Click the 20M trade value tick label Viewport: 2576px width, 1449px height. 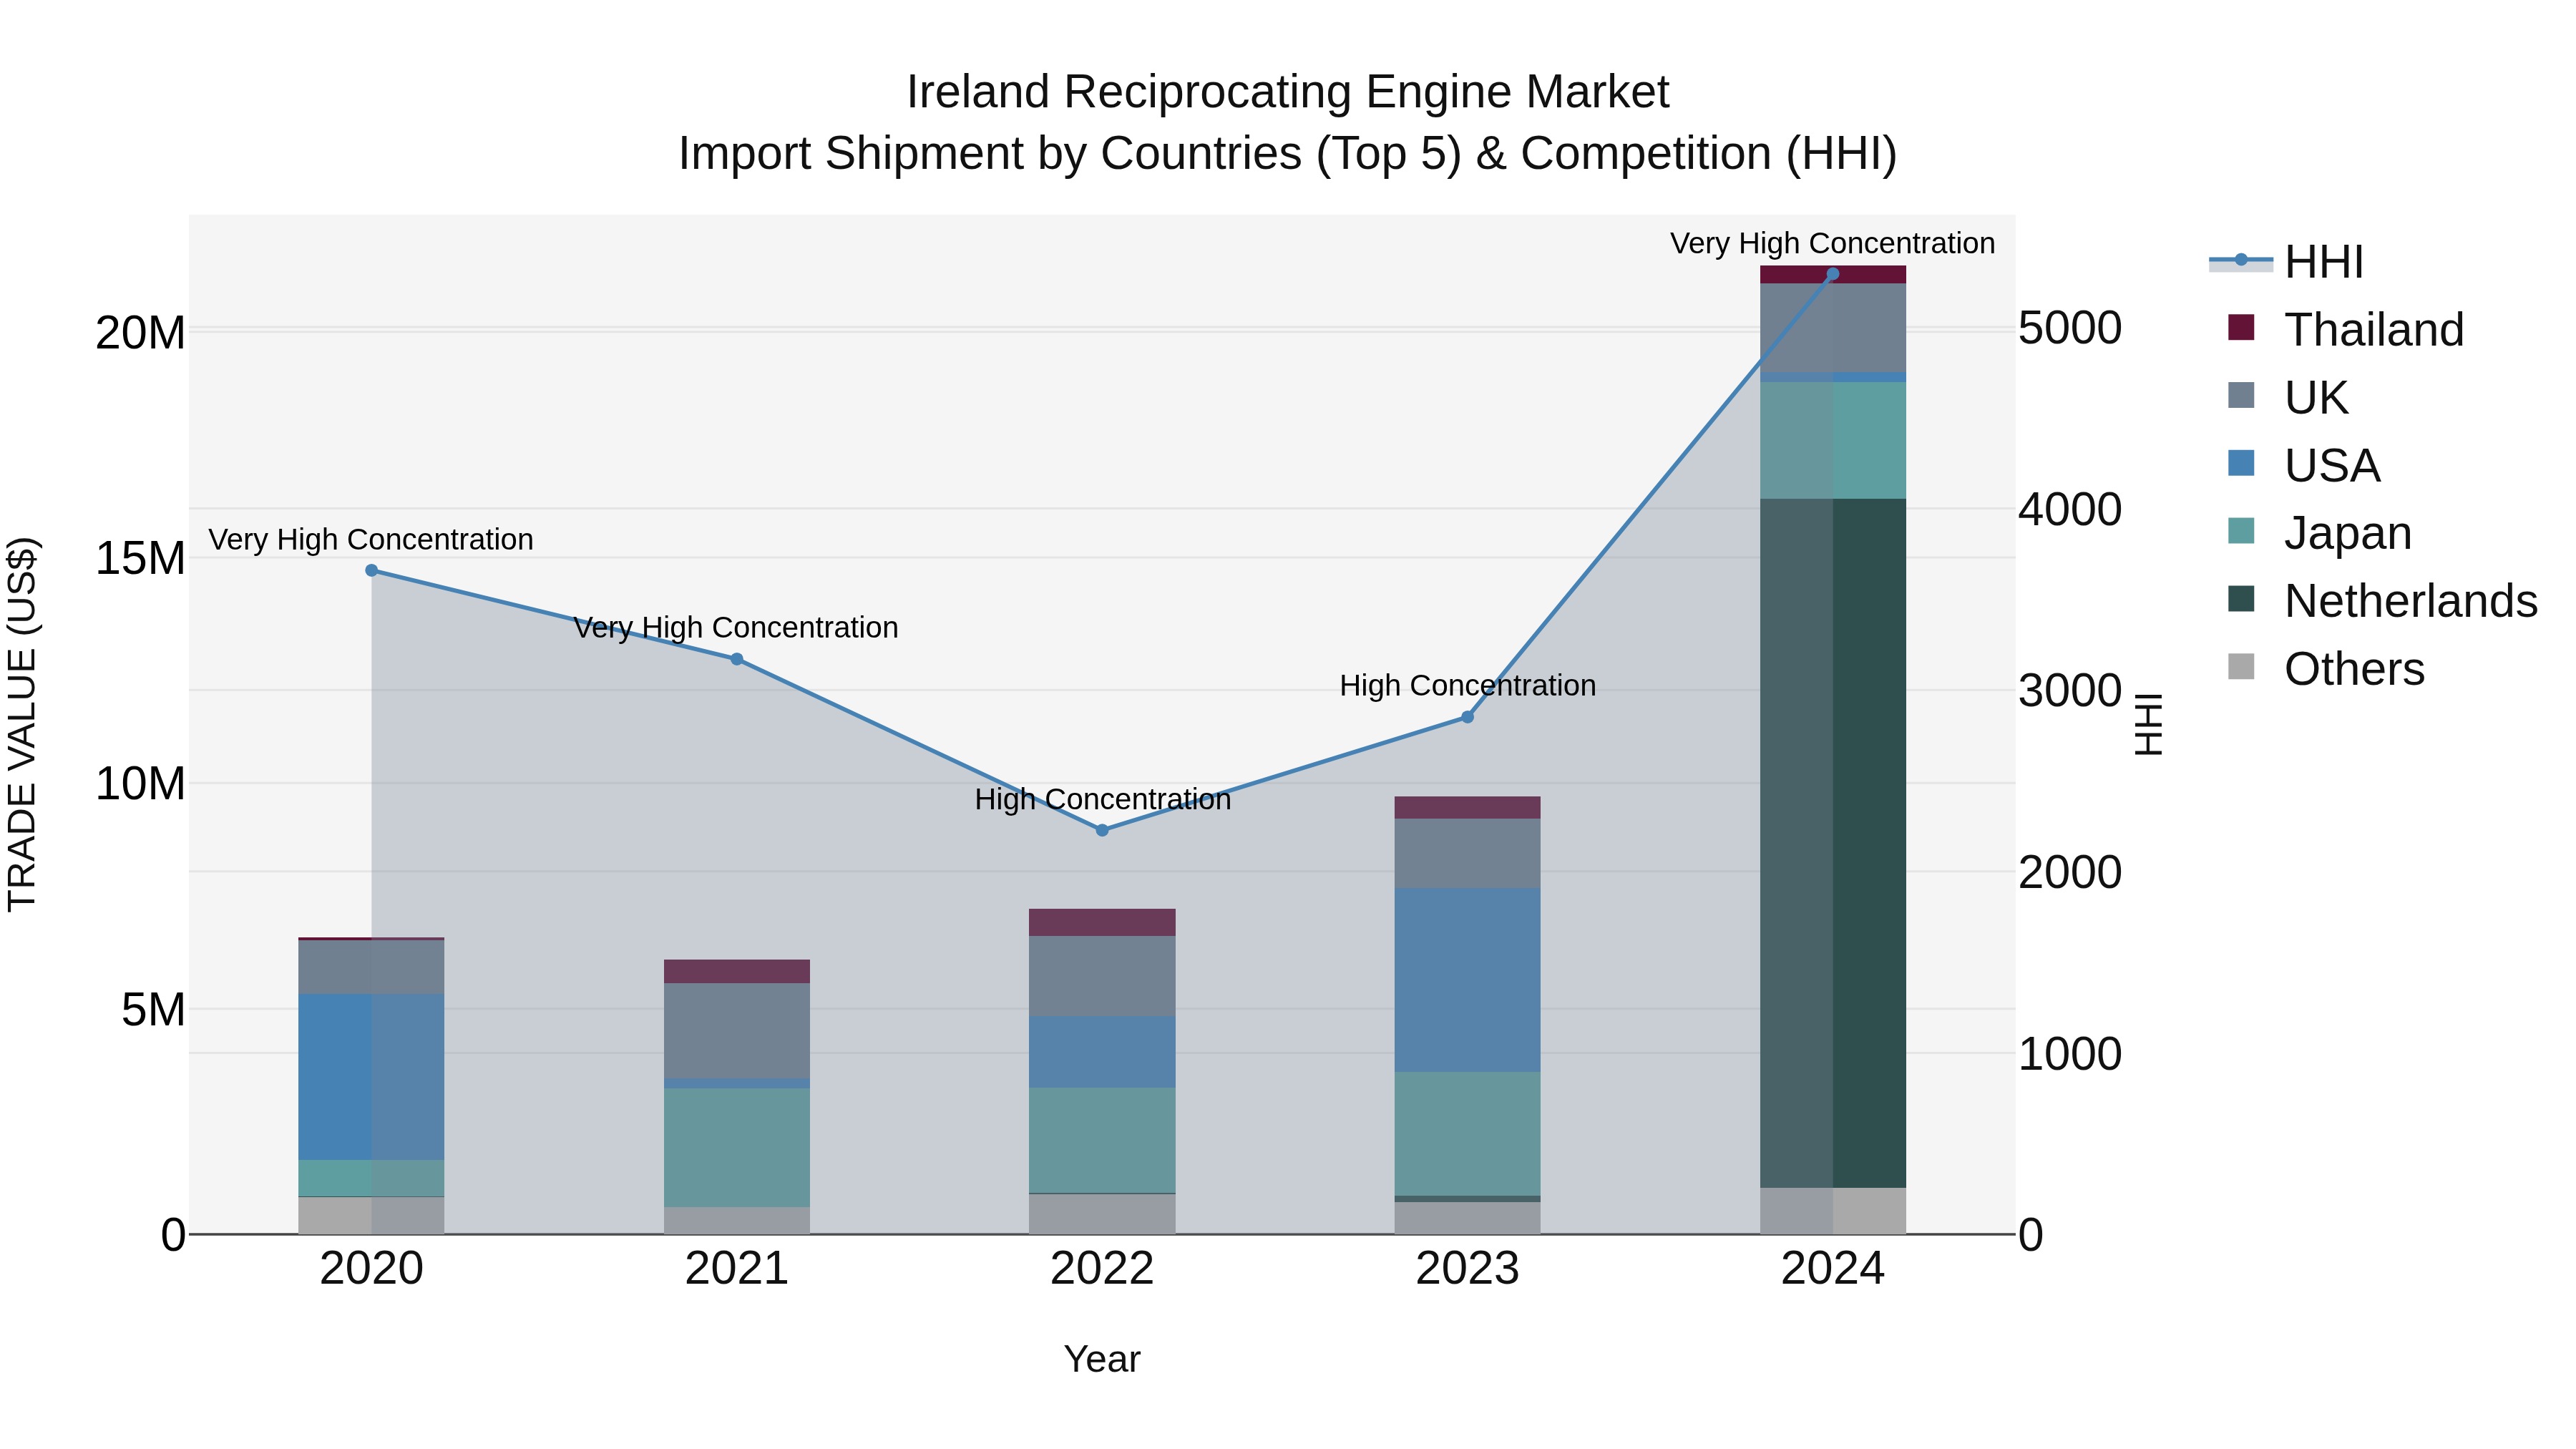pos(140,332)
